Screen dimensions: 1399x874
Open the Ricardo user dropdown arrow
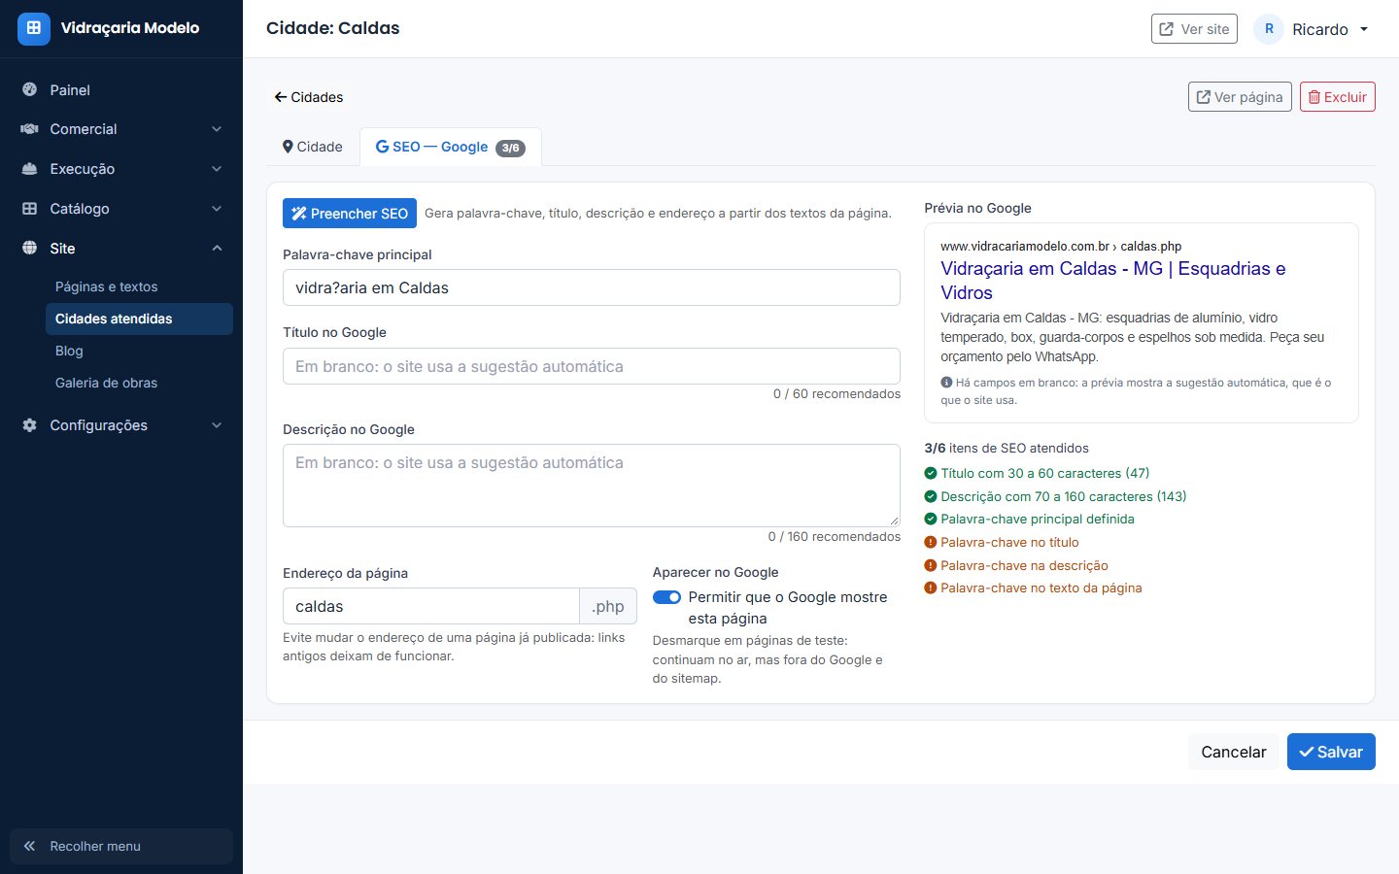pyautogui.click(x=1364, y=29)
